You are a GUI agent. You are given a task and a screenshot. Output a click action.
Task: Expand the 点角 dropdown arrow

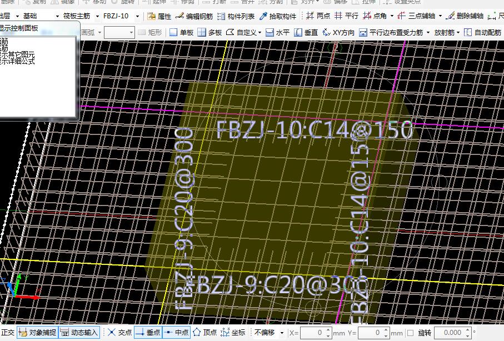[392, 16]
